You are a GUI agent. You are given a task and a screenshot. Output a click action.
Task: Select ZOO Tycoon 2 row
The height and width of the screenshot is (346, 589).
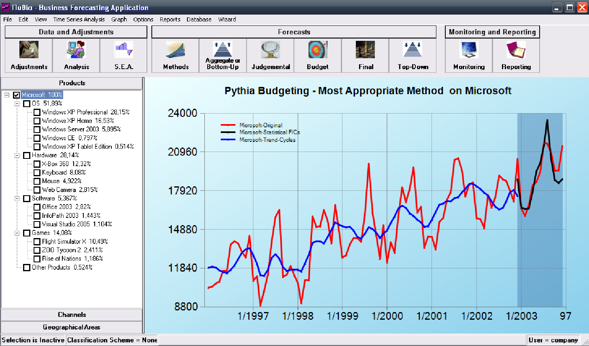coord(72,250)
